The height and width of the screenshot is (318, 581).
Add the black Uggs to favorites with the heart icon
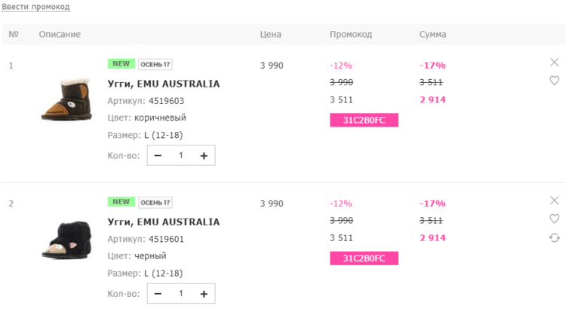point(555,219)
